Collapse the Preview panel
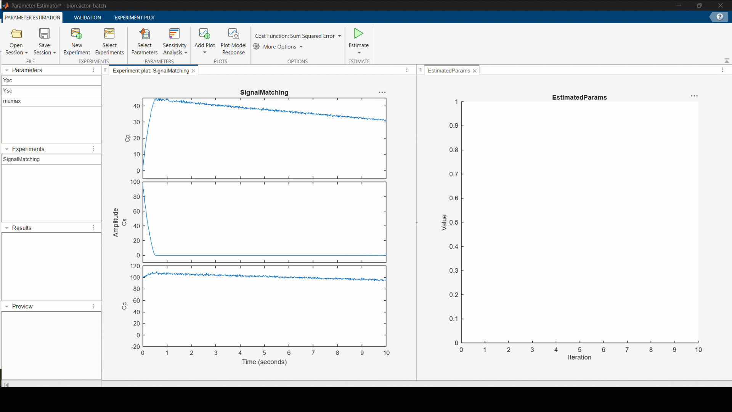Screen dimensions: 732x412 coord(7,307)
